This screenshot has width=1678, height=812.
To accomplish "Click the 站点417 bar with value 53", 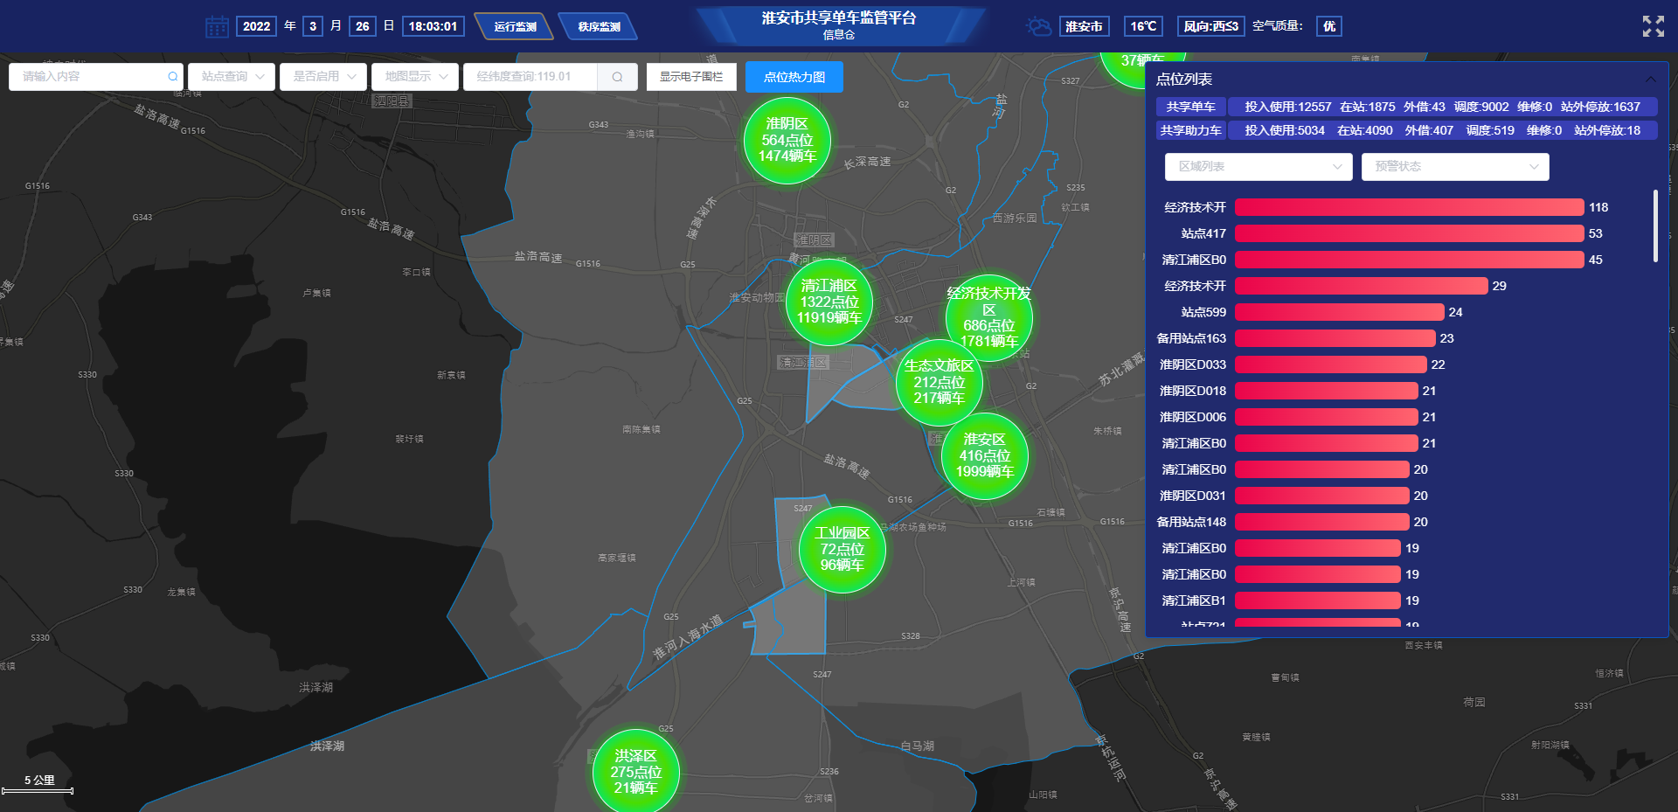I will pos(1409,233).
